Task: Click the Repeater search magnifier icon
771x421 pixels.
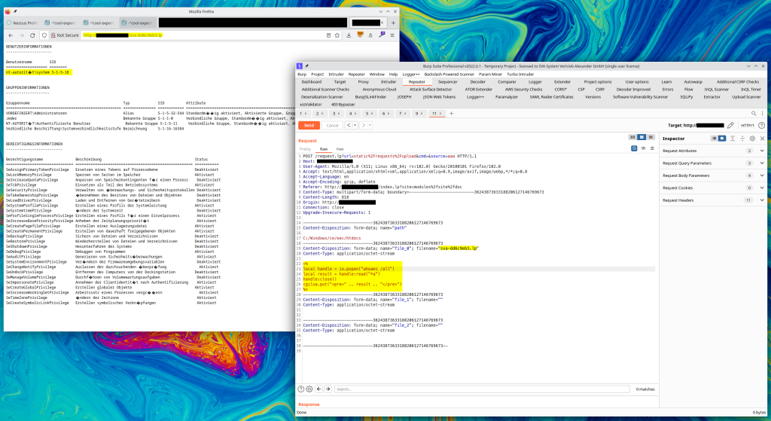Action: coord(754,114)
